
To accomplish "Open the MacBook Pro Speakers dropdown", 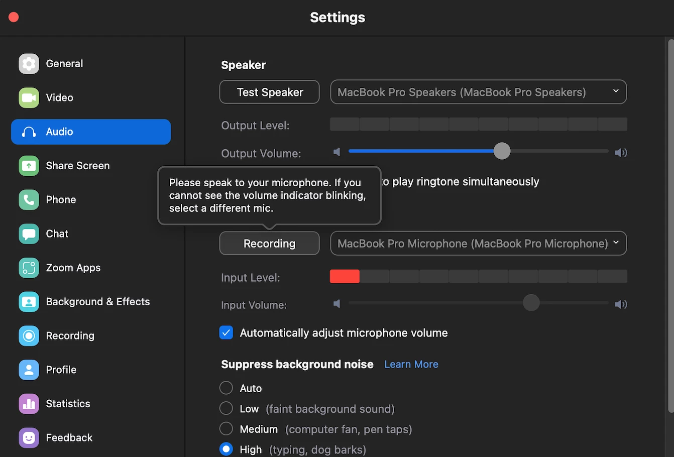I will pyautogui.click(x=479, y=92).
